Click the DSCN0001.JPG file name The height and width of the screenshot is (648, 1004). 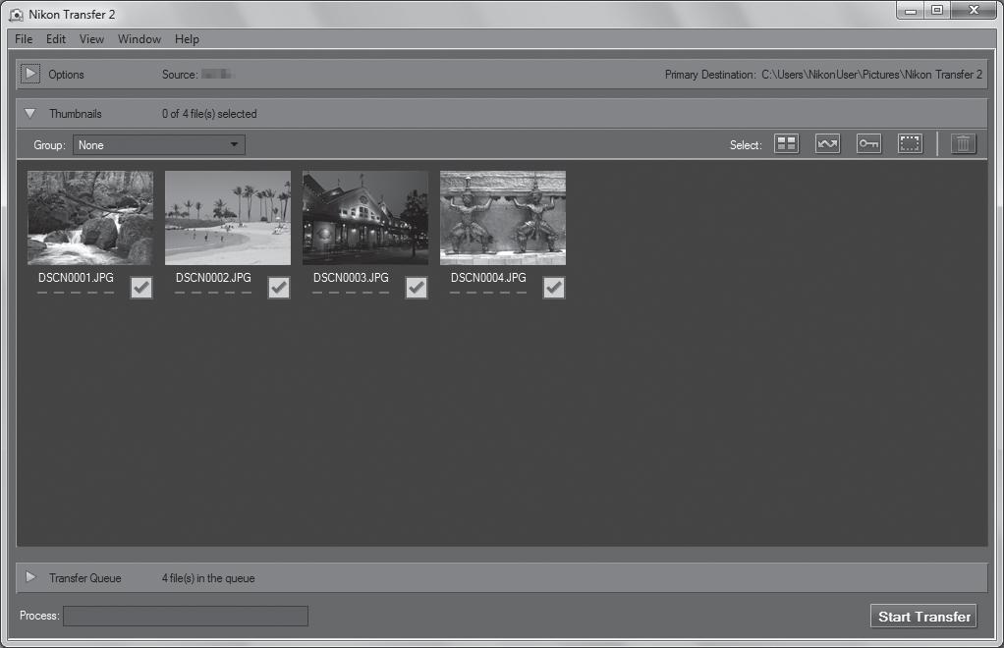76,278
